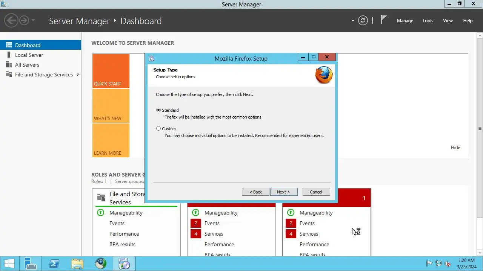This screenshot has height=271, width=483.
Task: Click Performance in the middle tile
Action: pyautogui.click(x=219, y=244)
